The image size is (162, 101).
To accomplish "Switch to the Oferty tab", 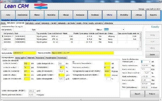I will coord(3,23).
